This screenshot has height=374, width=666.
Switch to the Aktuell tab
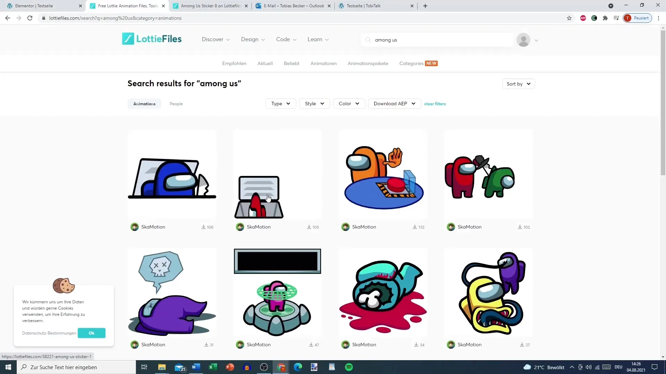click(x=265, y=63)
